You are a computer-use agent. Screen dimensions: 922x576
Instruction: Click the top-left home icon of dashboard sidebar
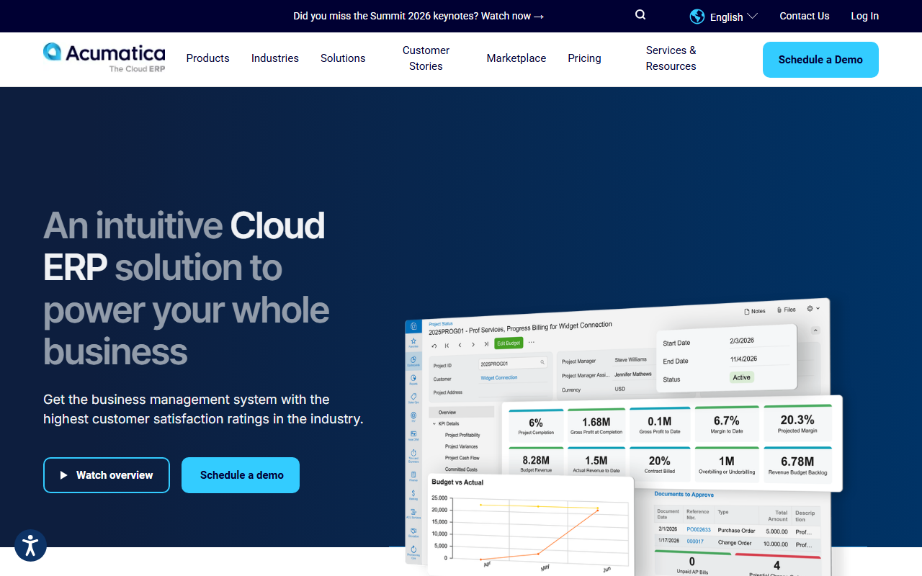[x=413, y=325]
